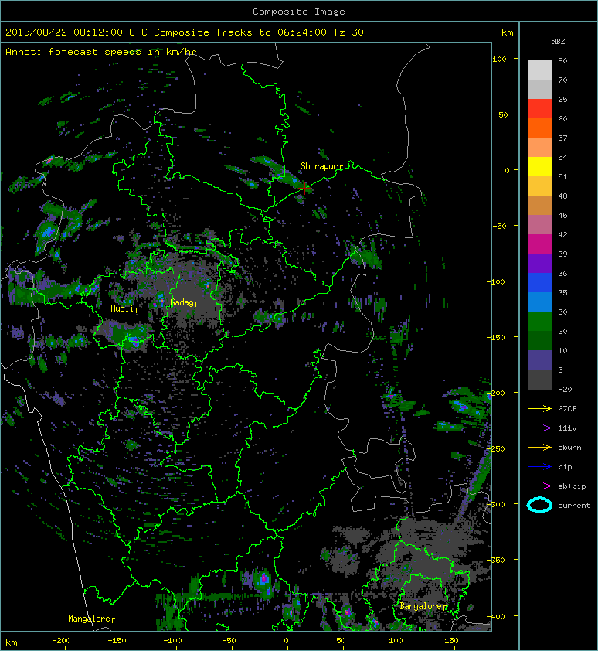Screen dimensions: 598x651
Task: Click the dark gray -20 to 5 dBZ swatch
Action: click(x=539, y=380)
